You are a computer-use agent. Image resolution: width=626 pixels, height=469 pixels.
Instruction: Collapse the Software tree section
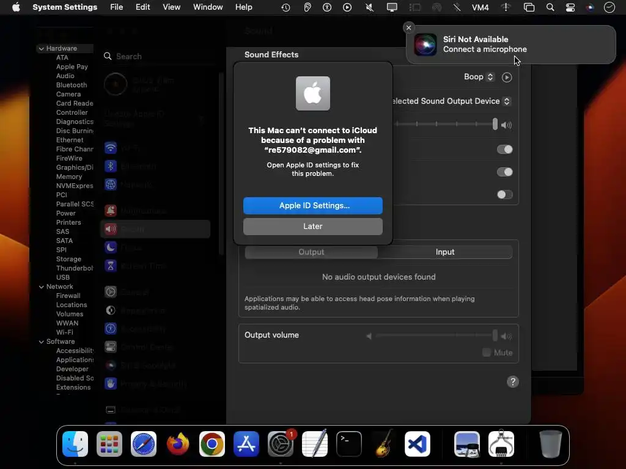tap(41, 342)
